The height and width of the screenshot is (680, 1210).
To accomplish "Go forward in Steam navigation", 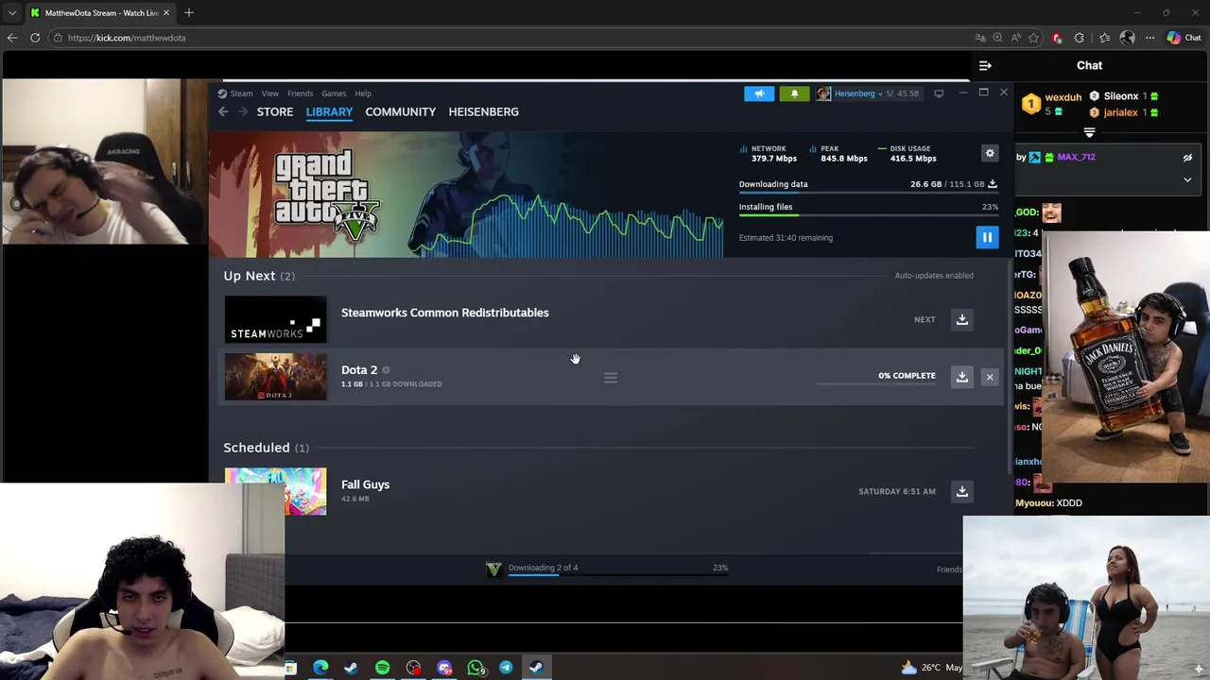I will pos(243,111).
